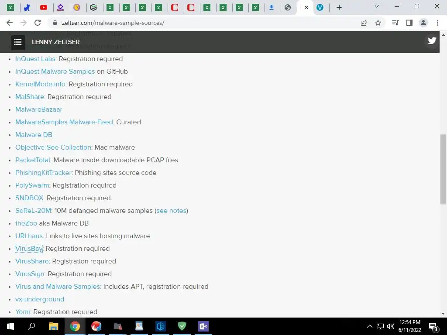Viewport: 447px width, 335px height.
Task: Open MalwareSamples Malware-Feed link
Action: [x=64, y=122]
